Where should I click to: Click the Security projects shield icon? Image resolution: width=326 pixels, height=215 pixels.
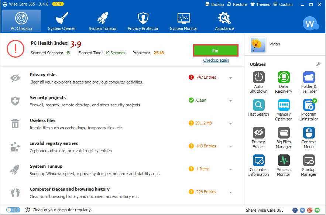[15, 101]
